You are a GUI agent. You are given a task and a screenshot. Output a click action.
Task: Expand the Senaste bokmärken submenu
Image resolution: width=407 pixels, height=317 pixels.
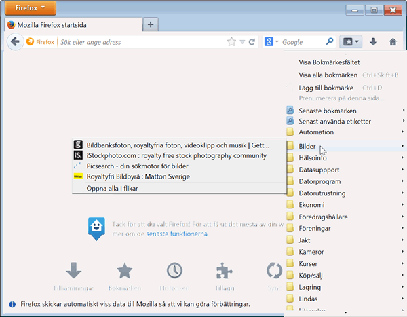[345, 111]
